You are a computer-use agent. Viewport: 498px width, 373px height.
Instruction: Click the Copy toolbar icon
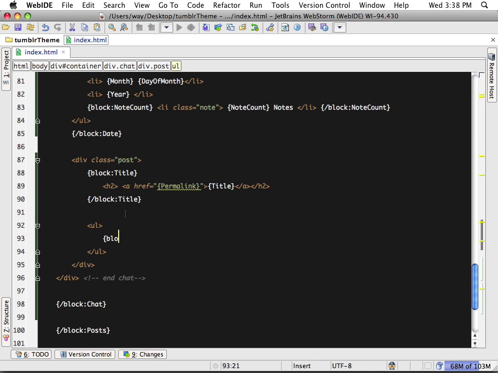(x=85, y=28)
